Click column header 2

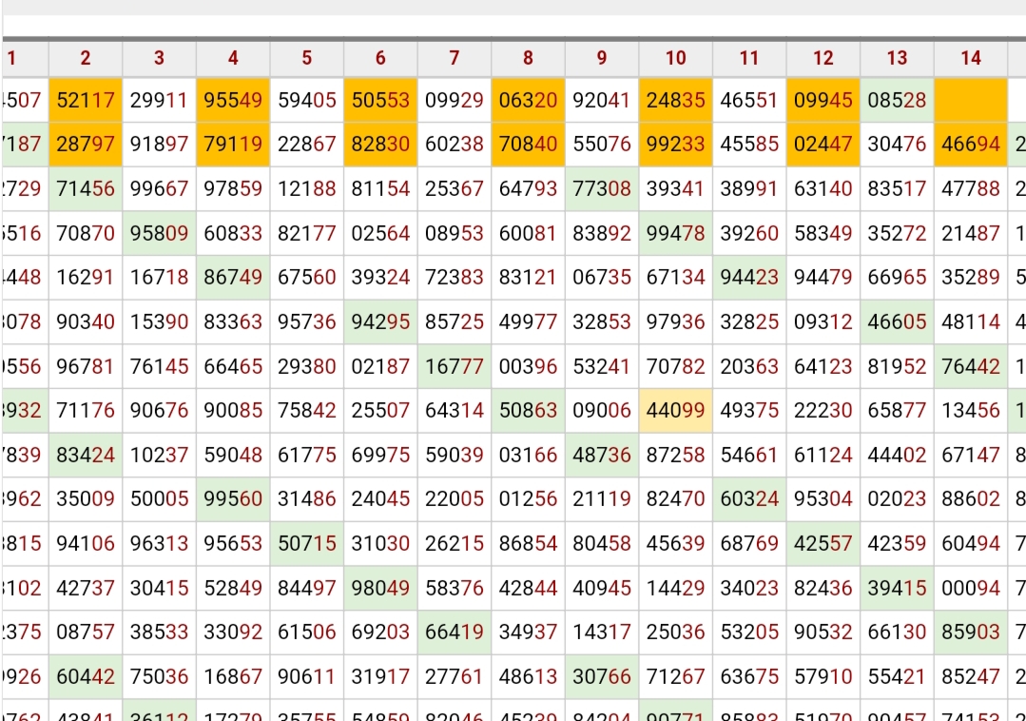pos(86,59)
